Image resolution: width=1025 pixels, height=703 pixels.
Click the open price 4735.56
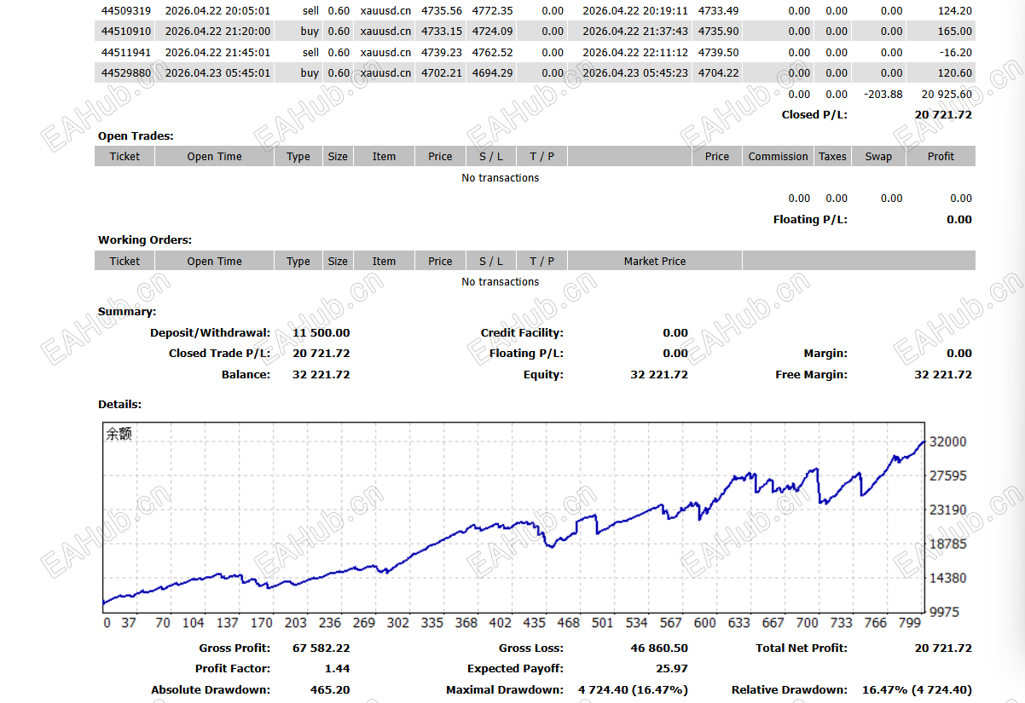point(442,10)
